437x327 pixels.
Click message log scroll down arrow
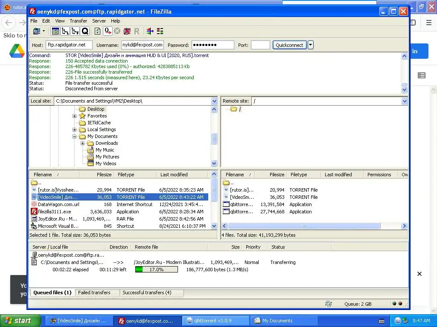pos(405,89)
